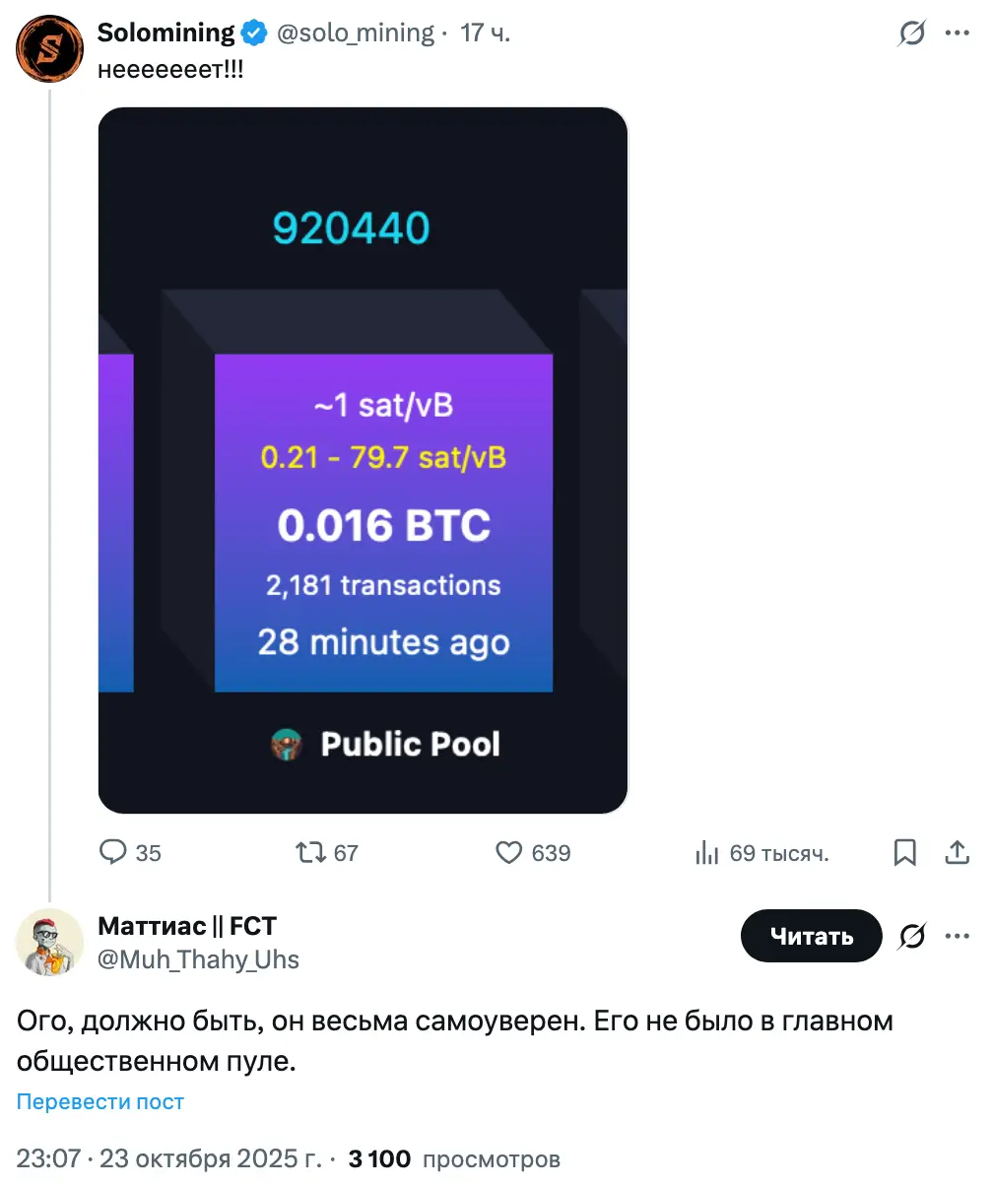Click Перевести пост translate link
The image size is (993, 1187).
pos(100,1101)
